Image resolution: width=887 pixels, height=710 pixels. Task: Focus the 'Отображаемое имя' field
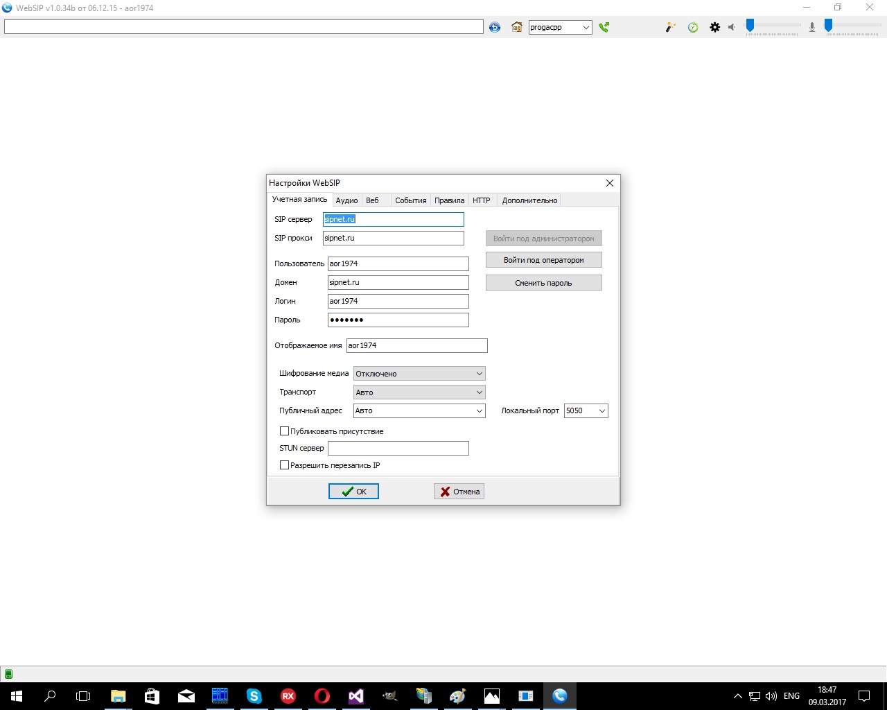[417, 345]
